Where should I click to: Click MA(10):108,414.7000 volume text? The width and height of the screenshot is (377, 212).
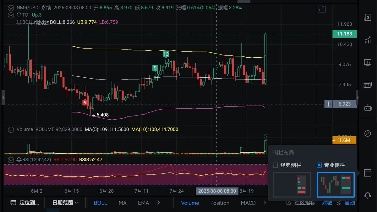coord(155,129)
